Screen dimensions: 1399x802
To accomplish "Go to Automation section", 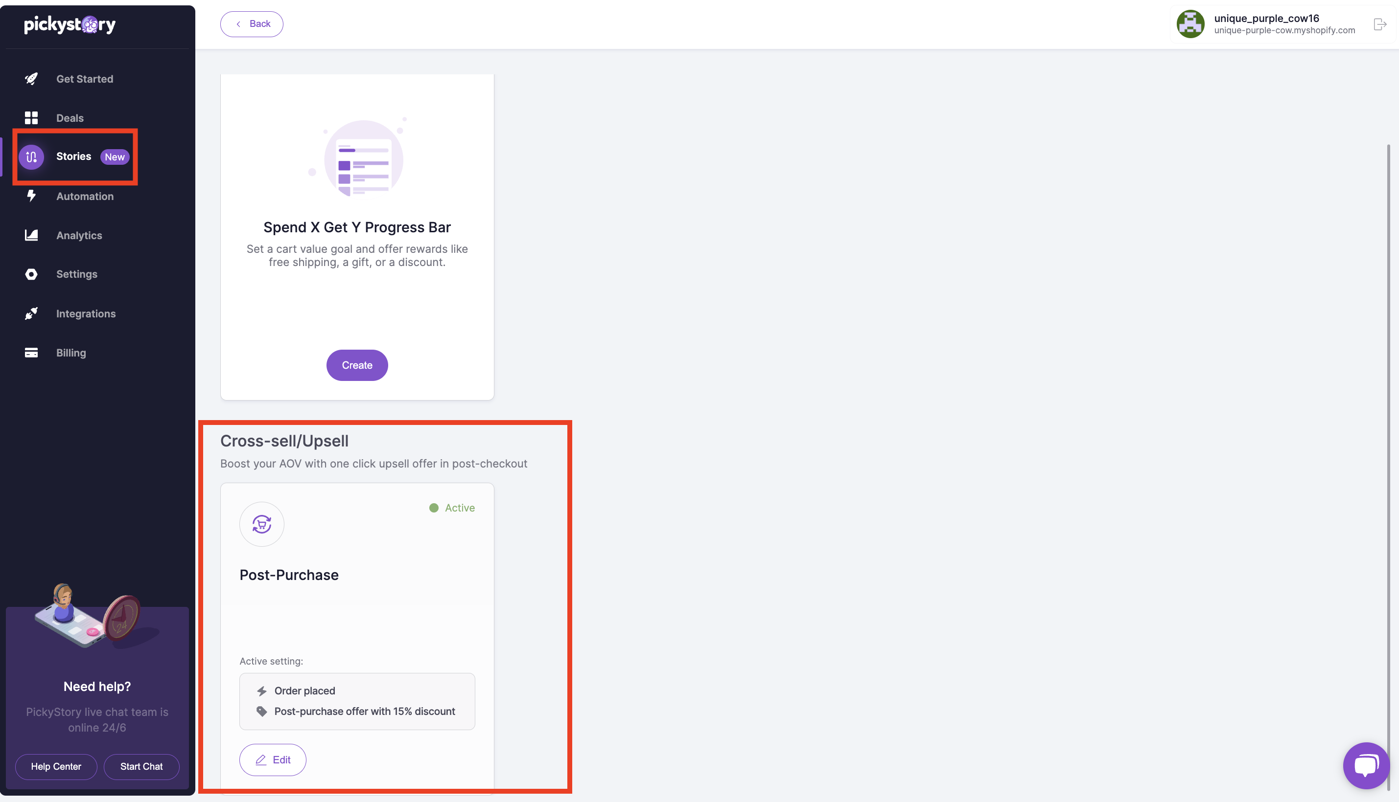I will click(x=85, y=196).
